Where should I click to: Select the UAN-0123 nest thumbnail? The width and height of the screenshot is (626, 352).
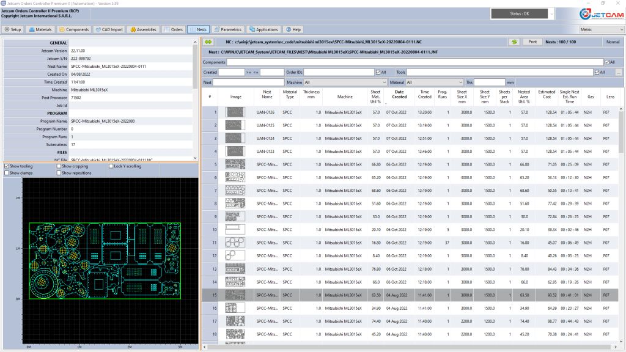click(x=235, y=152)
